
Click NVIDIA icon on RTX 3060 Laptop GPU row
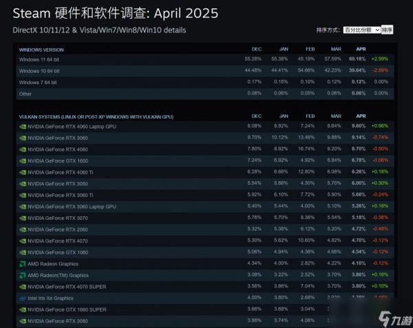point(23,207)
